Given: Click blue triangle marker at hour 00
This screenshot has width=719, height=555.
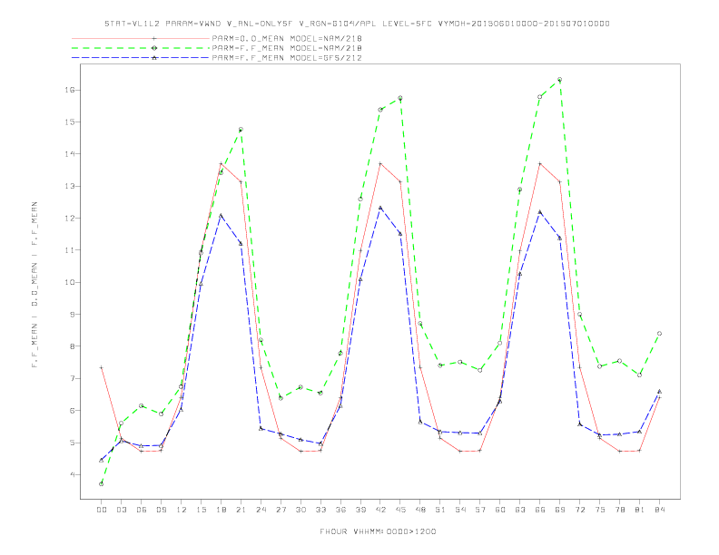Looking at the screenshot, I should 102,460.
